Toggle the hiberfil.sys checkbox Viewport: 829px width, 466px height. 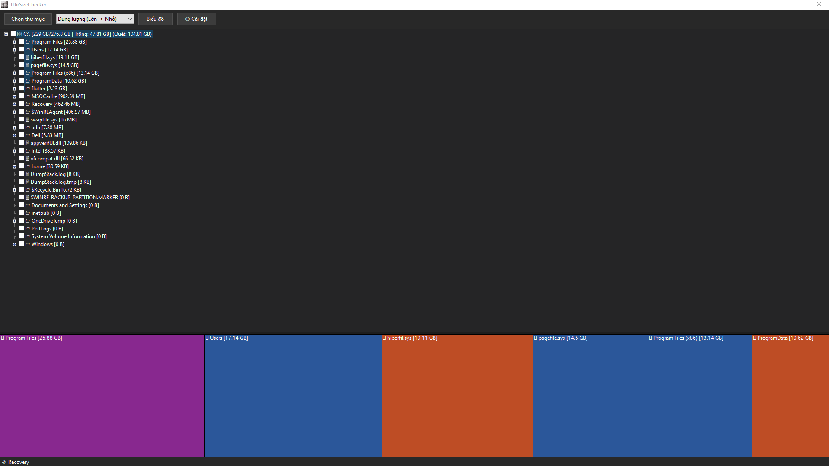pyautogui.click(x=21, y=57)
